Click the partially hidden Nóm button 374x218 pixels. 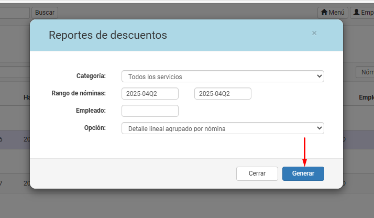tap(365, 72)
